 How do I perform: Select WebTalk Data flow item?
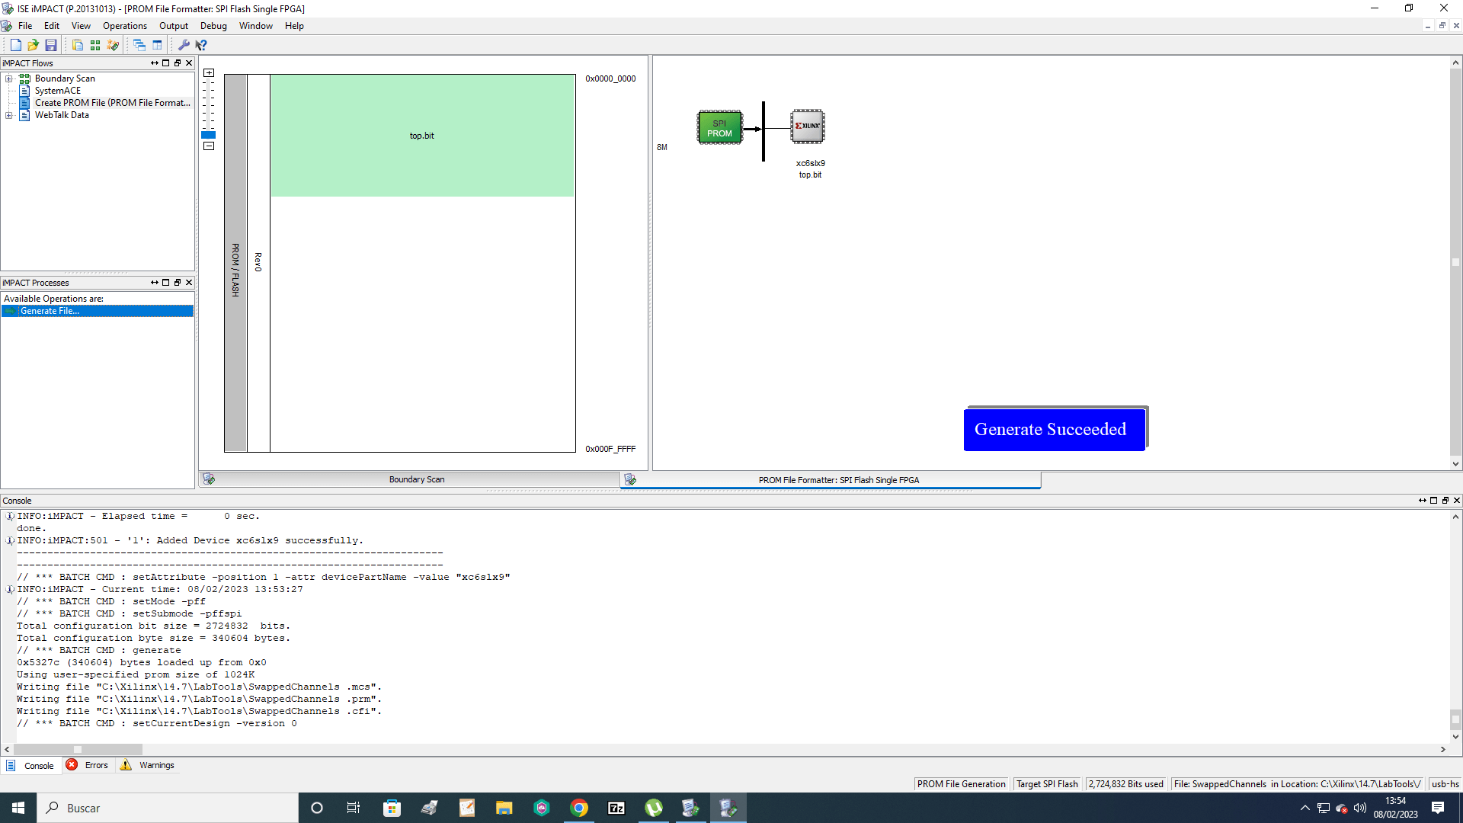click(62, 115)
